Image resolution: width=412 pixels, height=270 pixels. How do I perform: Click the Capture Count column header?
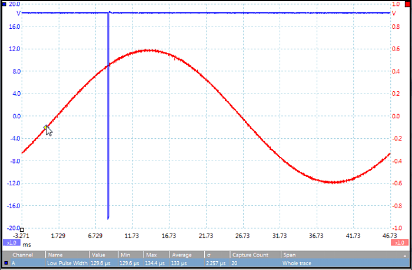click(250, 255)
